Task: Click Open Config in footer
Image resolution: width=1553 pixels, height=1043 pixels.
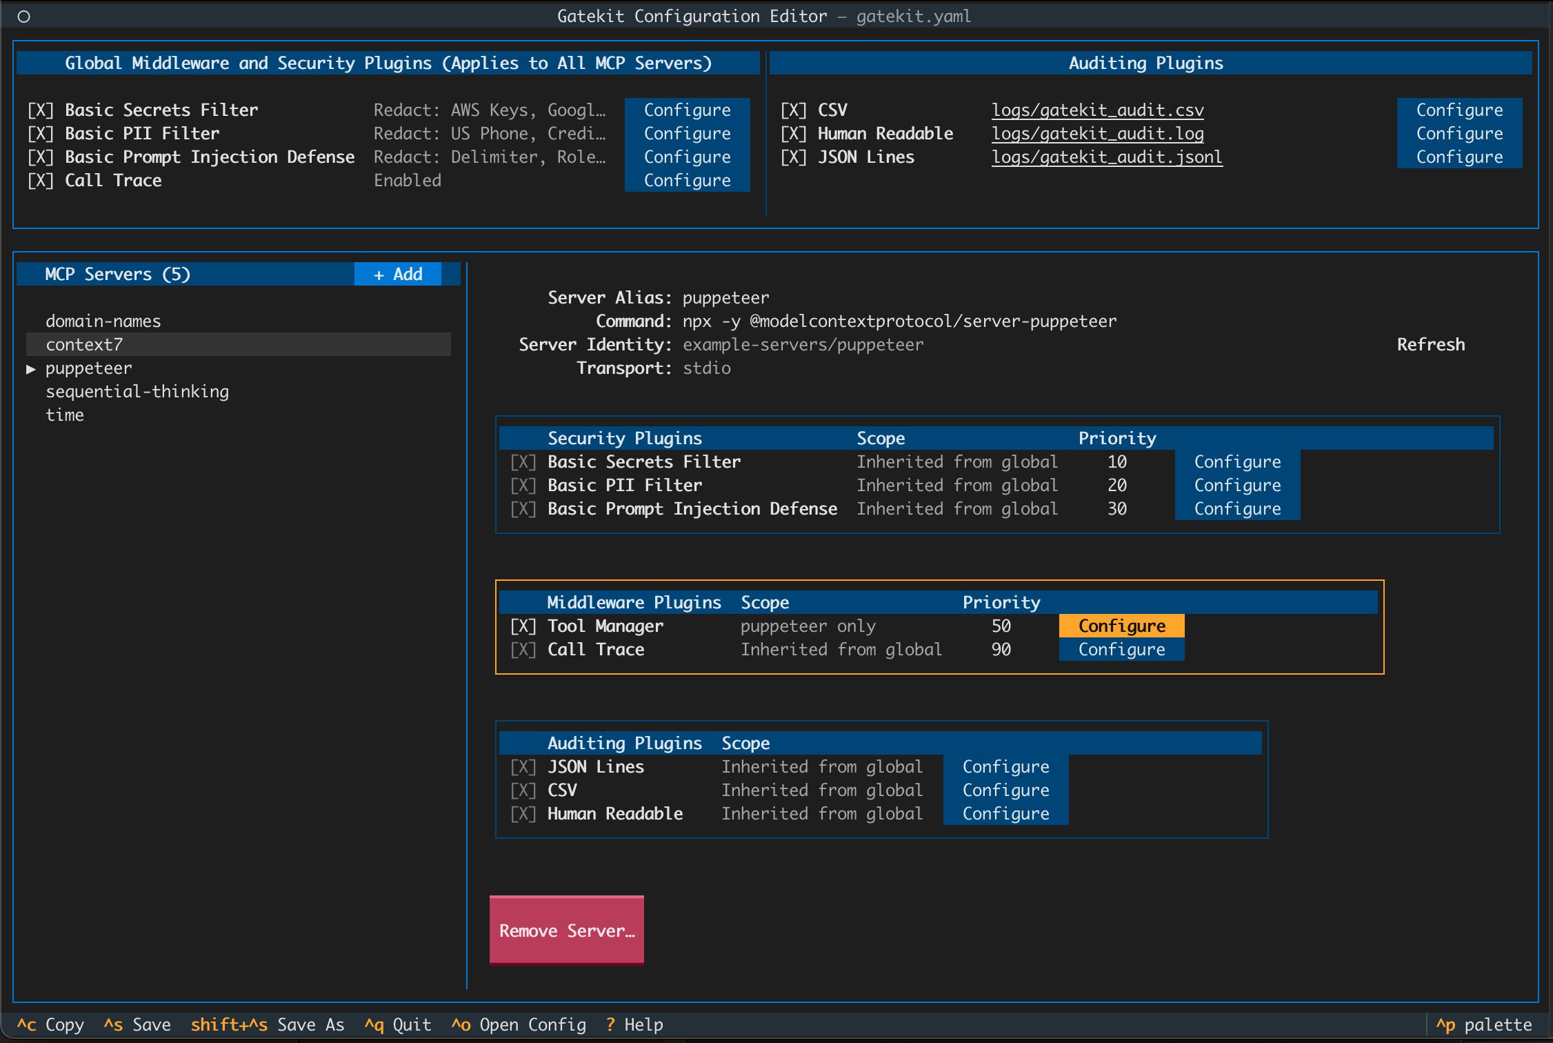Action: (x=519, y=1025)
